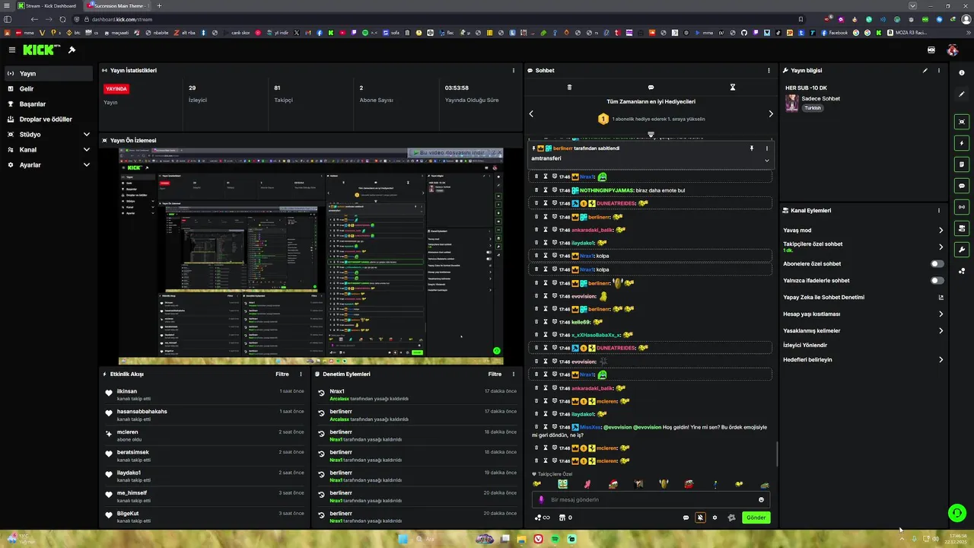Expand the Ayarlar sidebar section

pos(86,165)
